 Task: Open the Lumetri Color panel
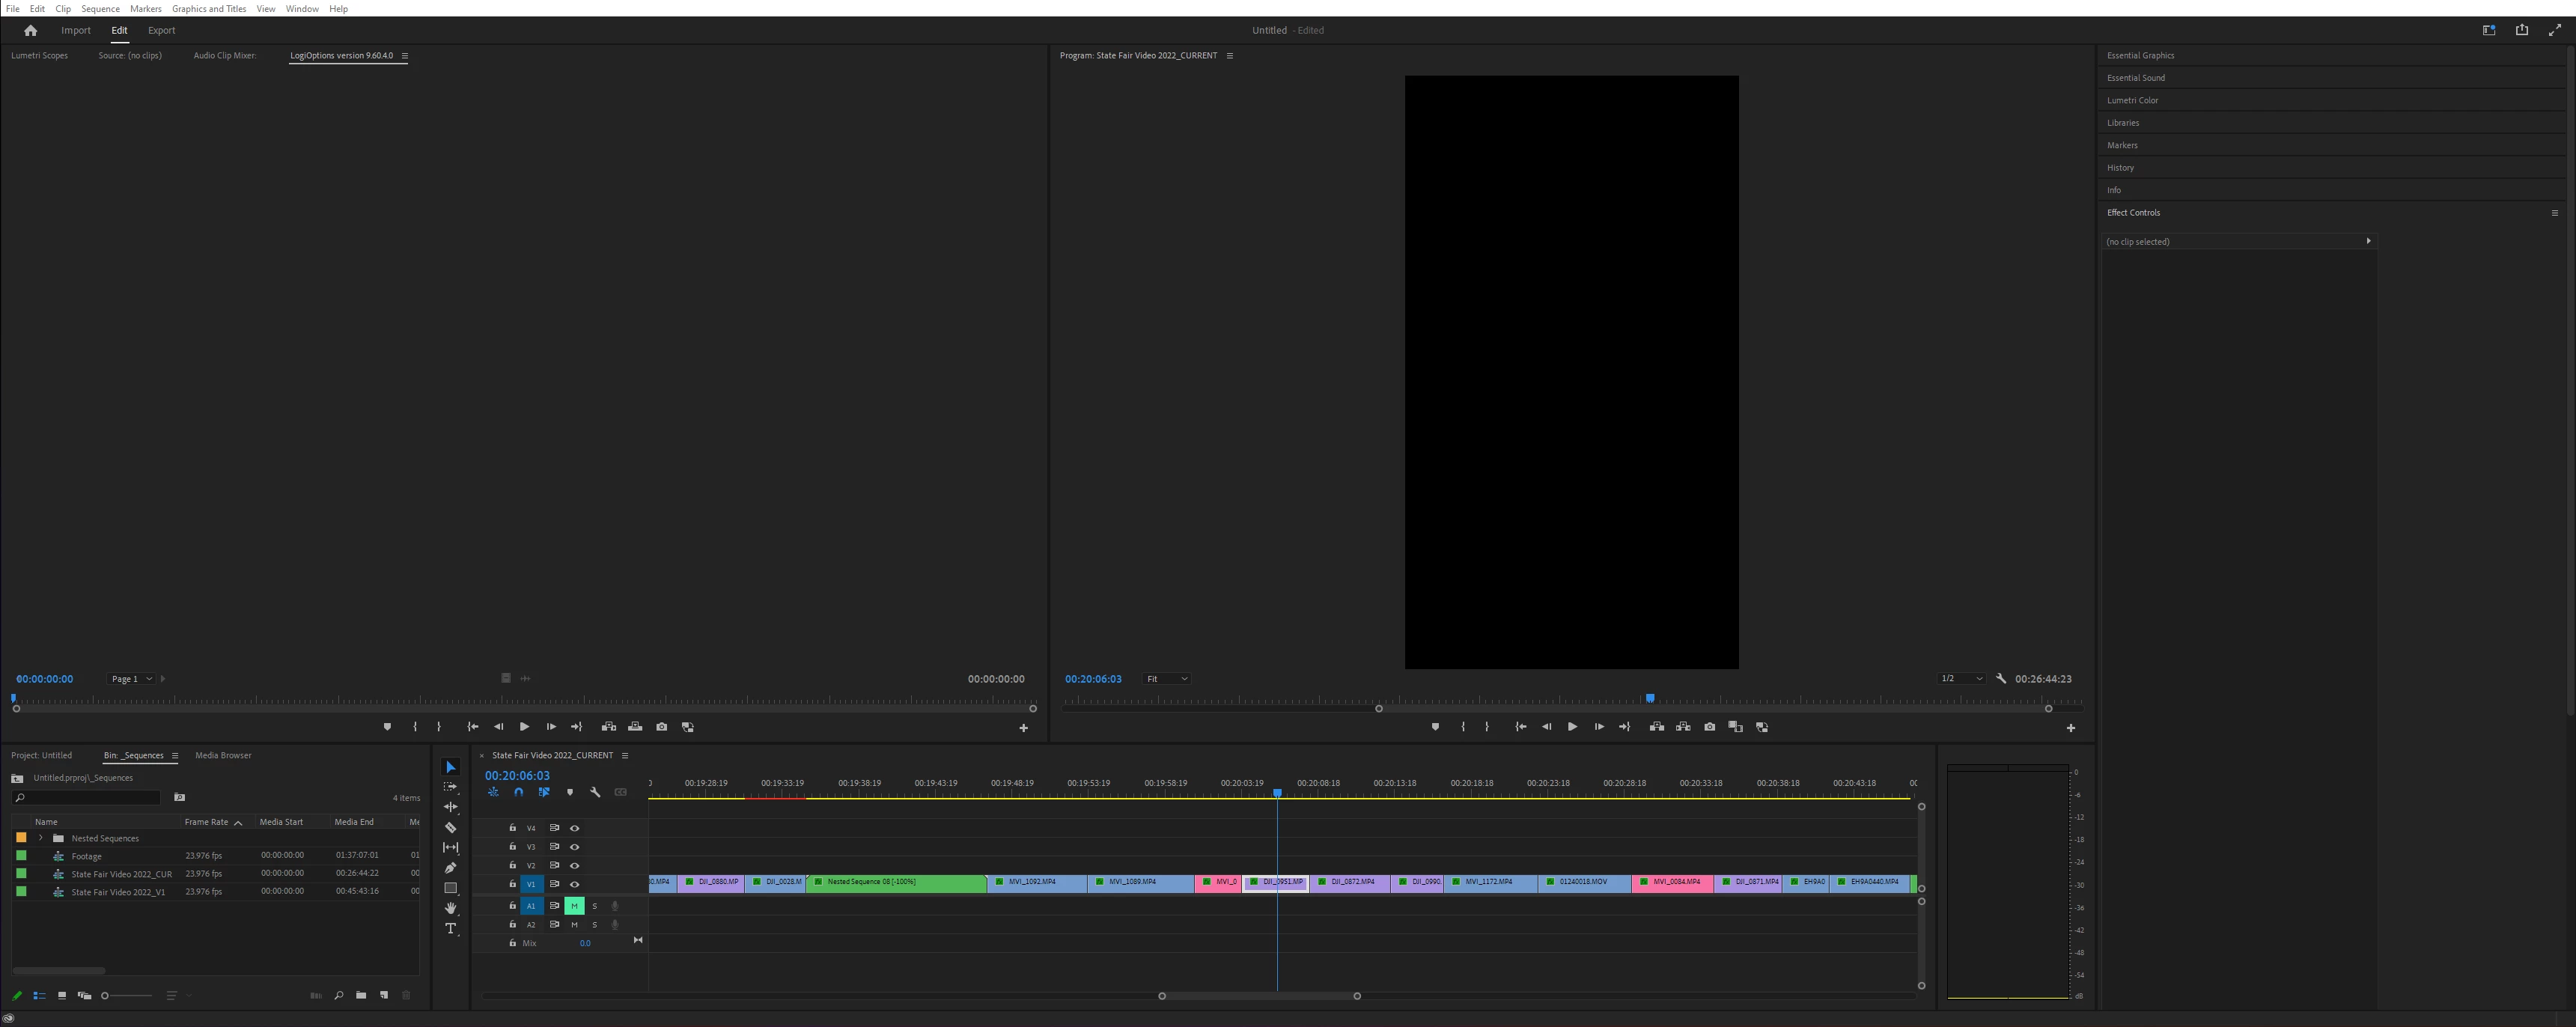(2132, 100)
